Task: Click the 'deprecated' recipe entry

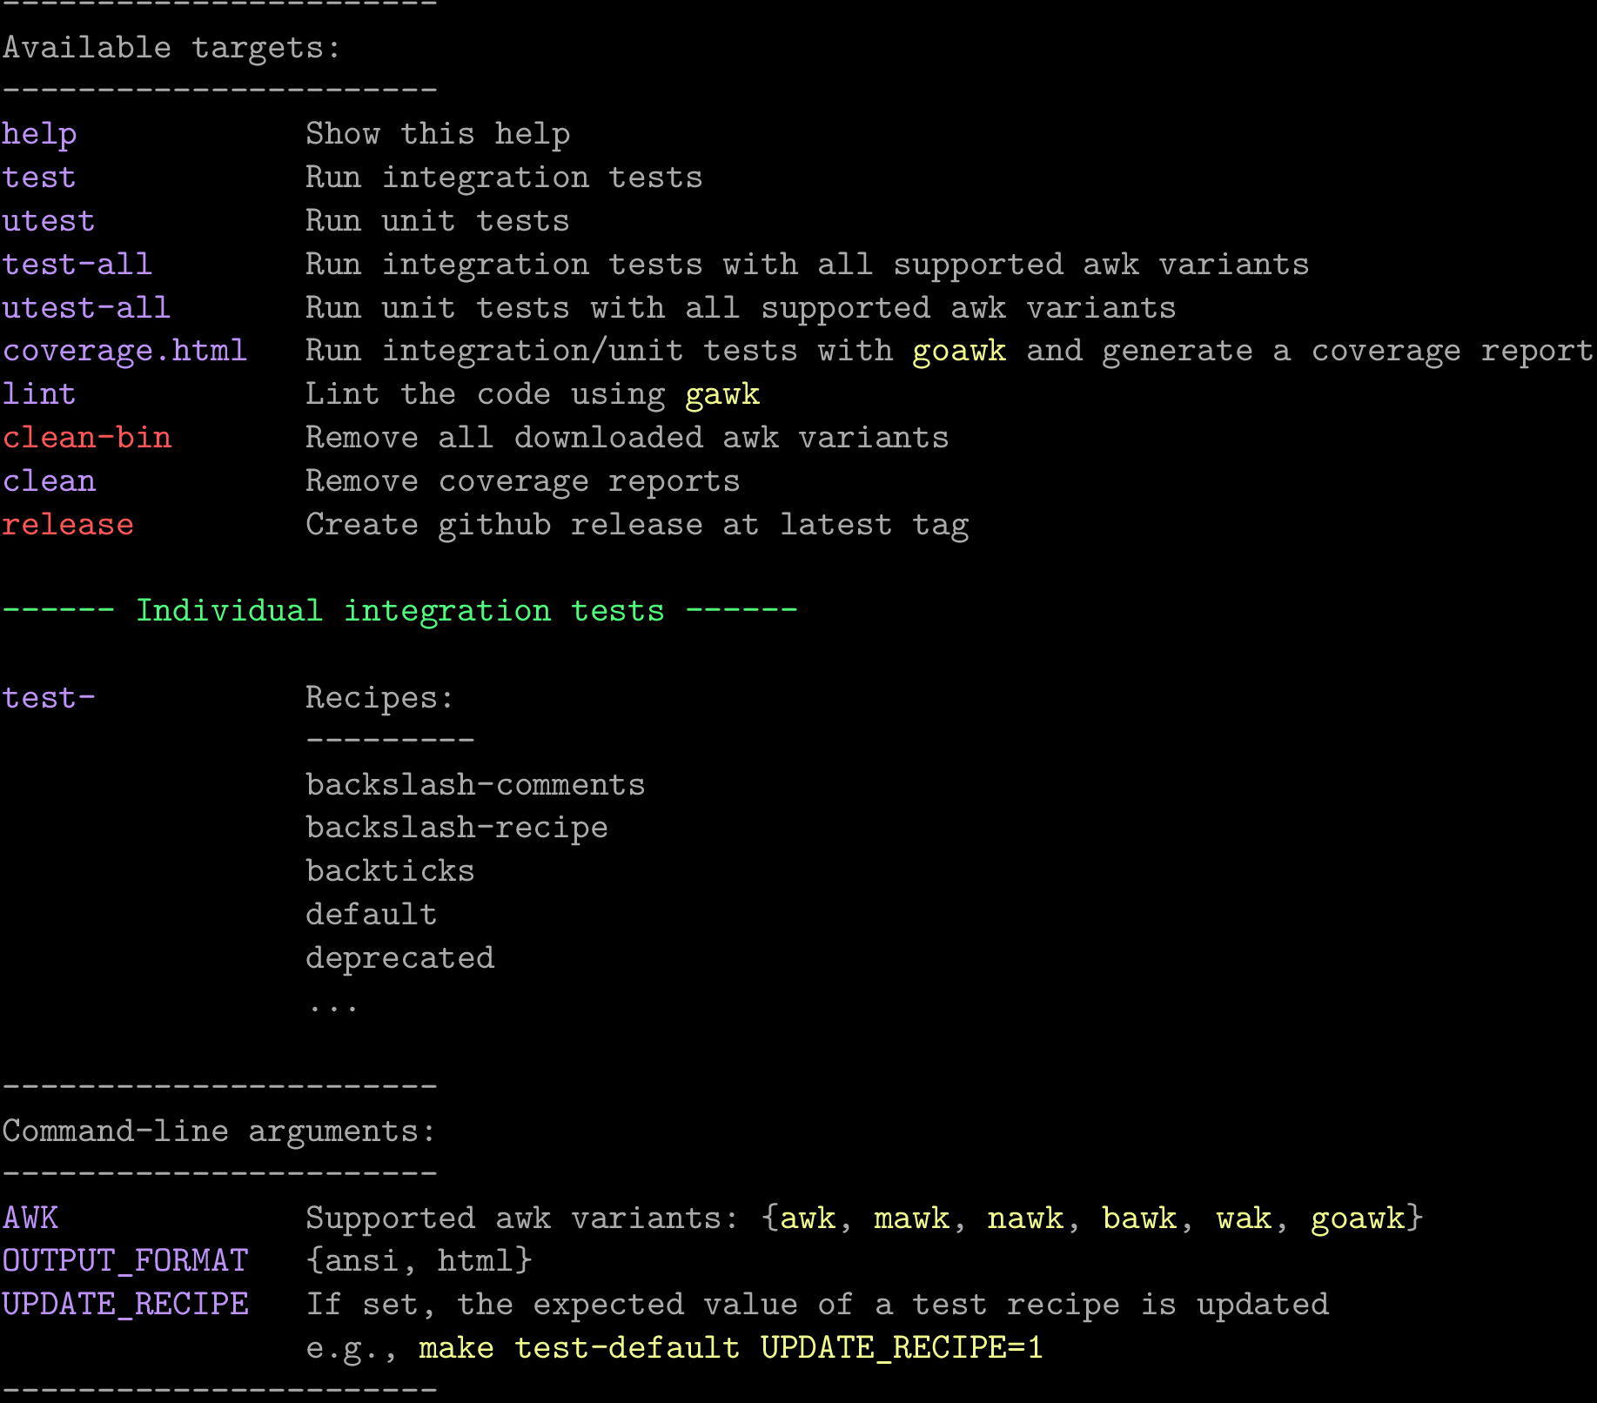Action: (400, 958)
